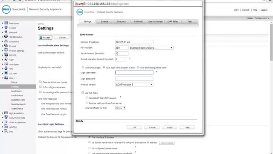Open the High Availability icon
Viewport: 273px width, 154px height.
[x=6, y=113]
